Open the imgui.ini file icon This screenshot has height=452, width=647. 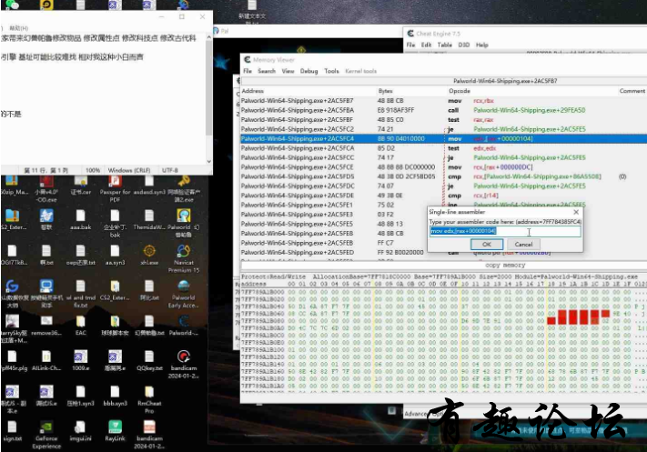(80, 431)
